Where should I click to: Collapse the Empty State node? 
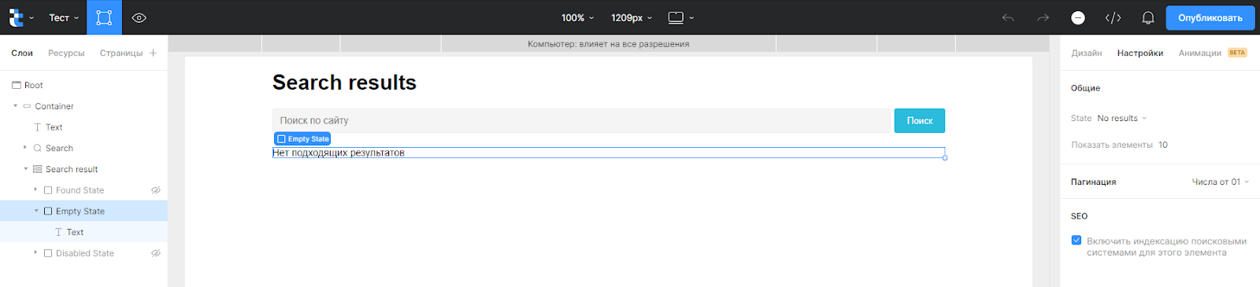coord(35,211)
